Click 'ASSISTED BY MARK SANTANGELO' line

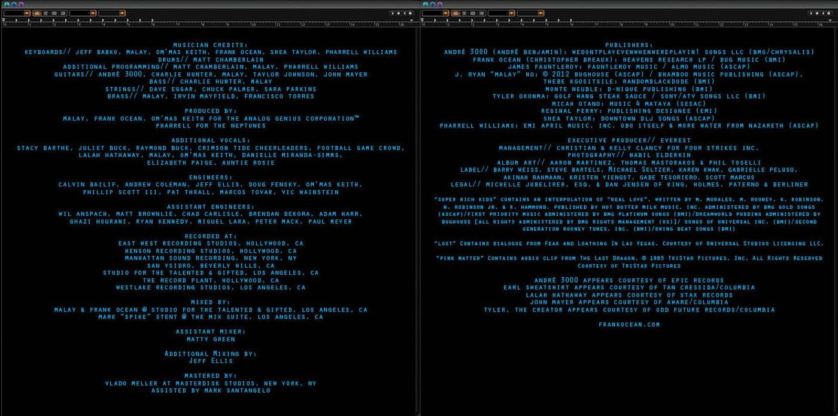pos(211,390)
